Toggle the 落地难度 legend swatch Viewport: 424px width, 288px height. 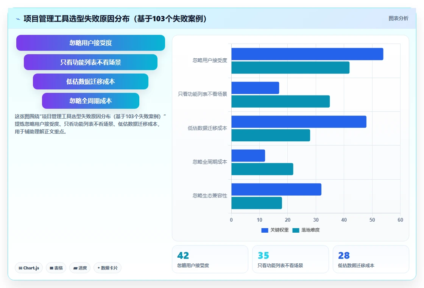(x=296, y=230)
